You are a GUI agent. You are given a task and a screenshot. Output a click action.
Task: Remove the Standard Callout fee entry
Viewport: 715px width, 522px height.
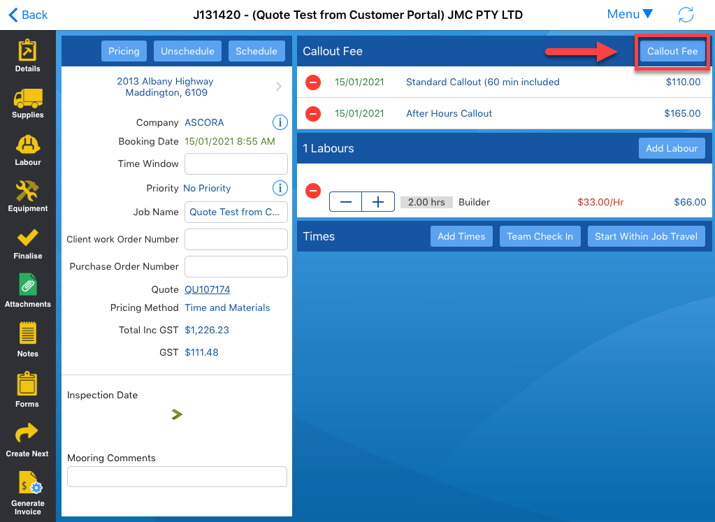coord(313,82)
